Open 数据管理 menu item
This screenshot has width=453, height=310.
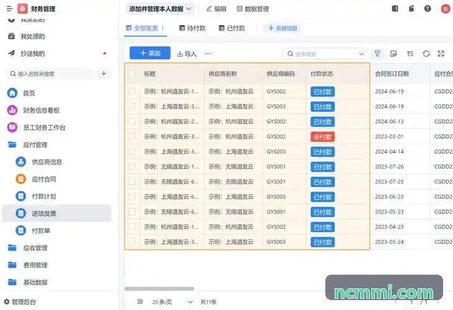click(x=253, y=9)
